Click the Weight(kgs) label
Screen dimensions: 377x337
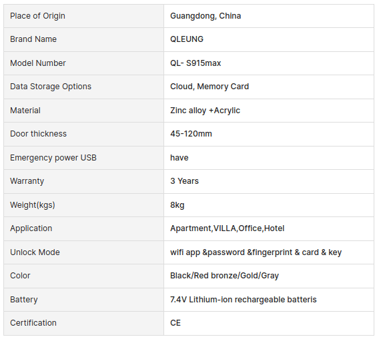[33, 205]
